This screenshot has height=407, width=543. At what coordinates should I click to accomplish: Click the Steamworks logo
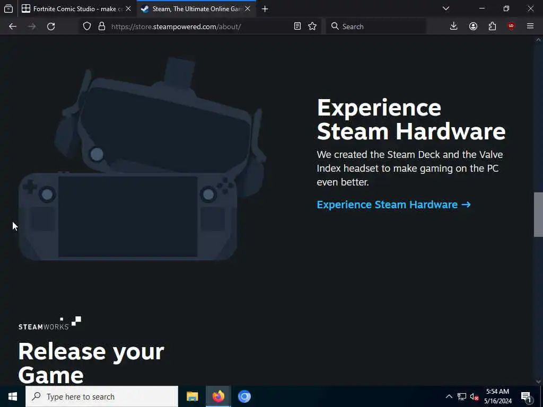[50, 323]
